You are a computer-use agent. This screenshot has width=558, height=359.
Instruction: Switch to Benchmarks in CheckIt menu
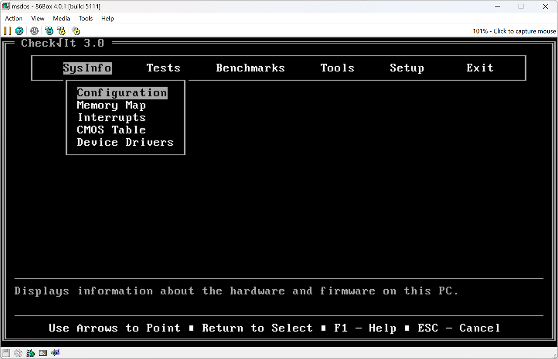point(250,68)
